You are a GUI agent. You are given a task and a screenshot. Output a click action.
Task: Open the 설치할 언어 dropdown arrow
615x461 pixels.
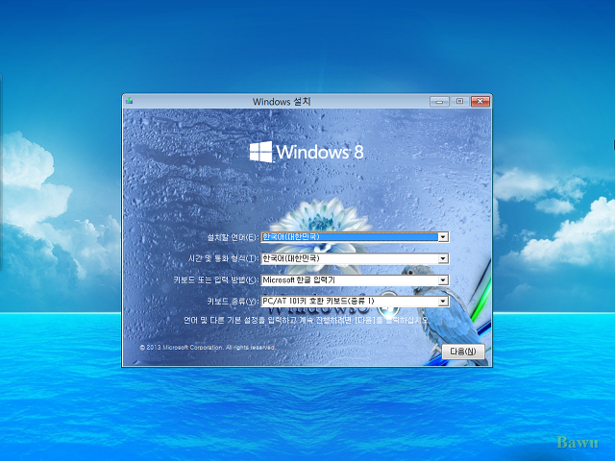tap(443, 237)
